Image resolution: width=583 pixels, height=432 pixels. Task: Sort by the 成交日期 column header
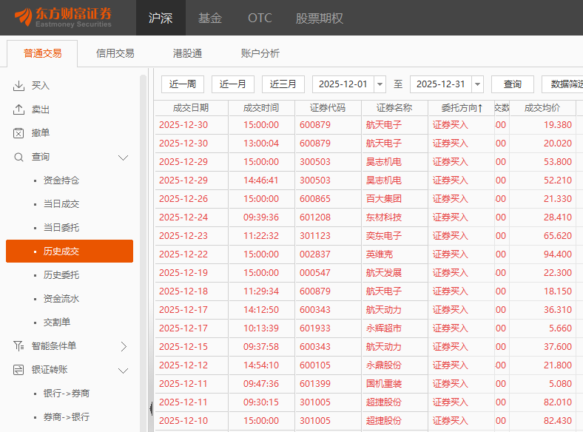click(x=191, y=108)
